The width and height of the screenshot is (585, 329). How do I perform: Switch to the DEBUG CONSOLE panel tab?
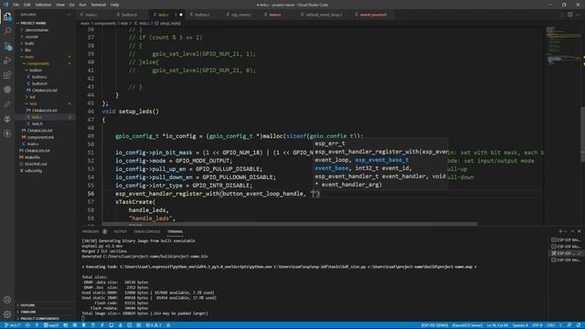pyautogui.click(x=146, y=231)
